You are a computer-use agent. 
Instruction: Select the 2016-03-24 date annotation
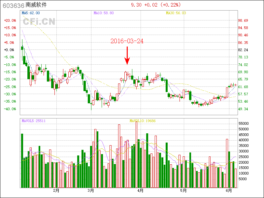point(127,41)
